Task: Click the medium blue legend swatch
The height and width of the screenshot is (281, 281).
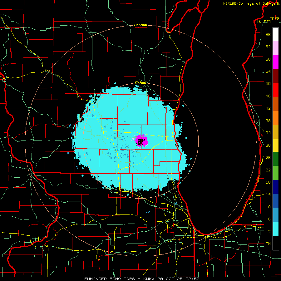Action: pyautogui.click(x=276, y=201)
